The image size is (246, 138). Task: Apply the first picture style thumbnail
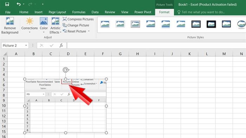(x=105, y=24)
